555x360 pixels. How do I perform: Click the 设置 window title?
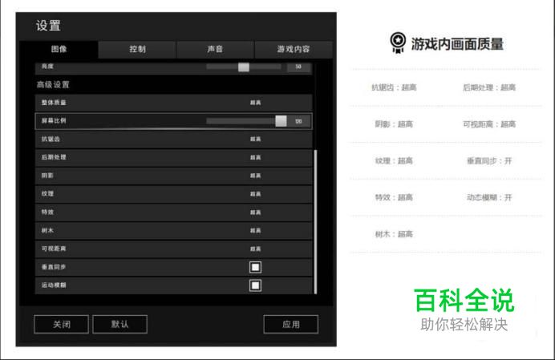48,26
